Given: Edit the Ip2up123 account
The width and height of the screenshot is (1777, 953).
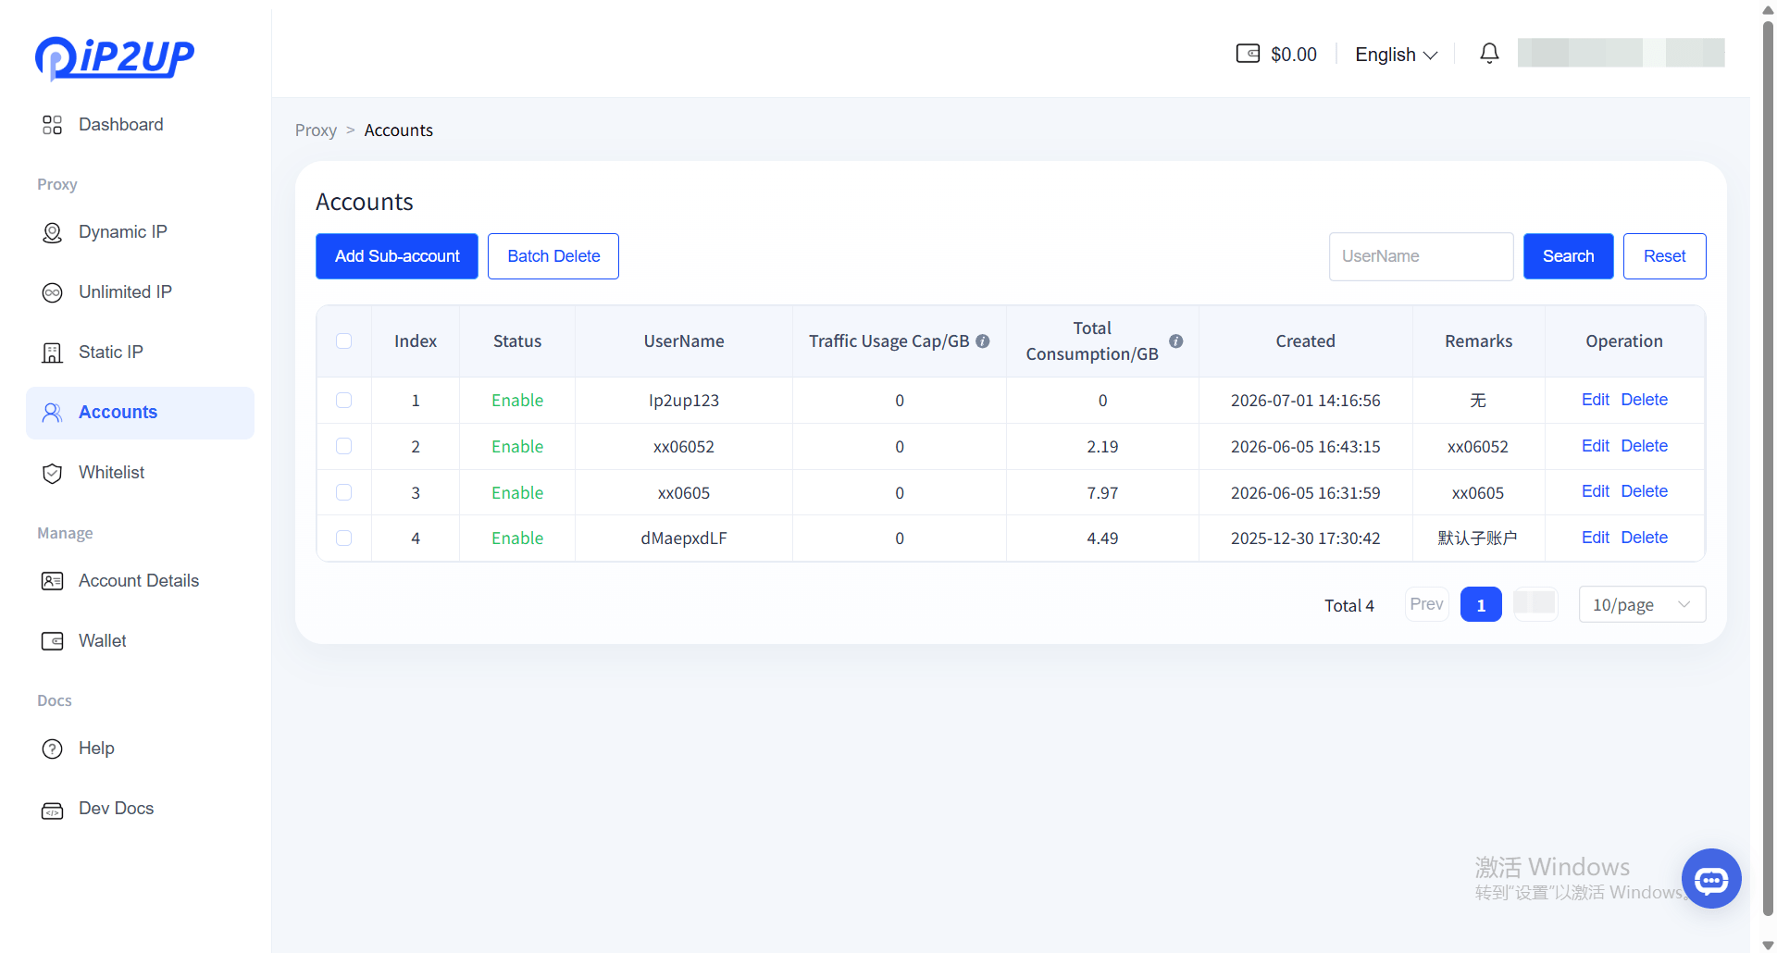Looking at the screenshot, I should coord(1595,400).
